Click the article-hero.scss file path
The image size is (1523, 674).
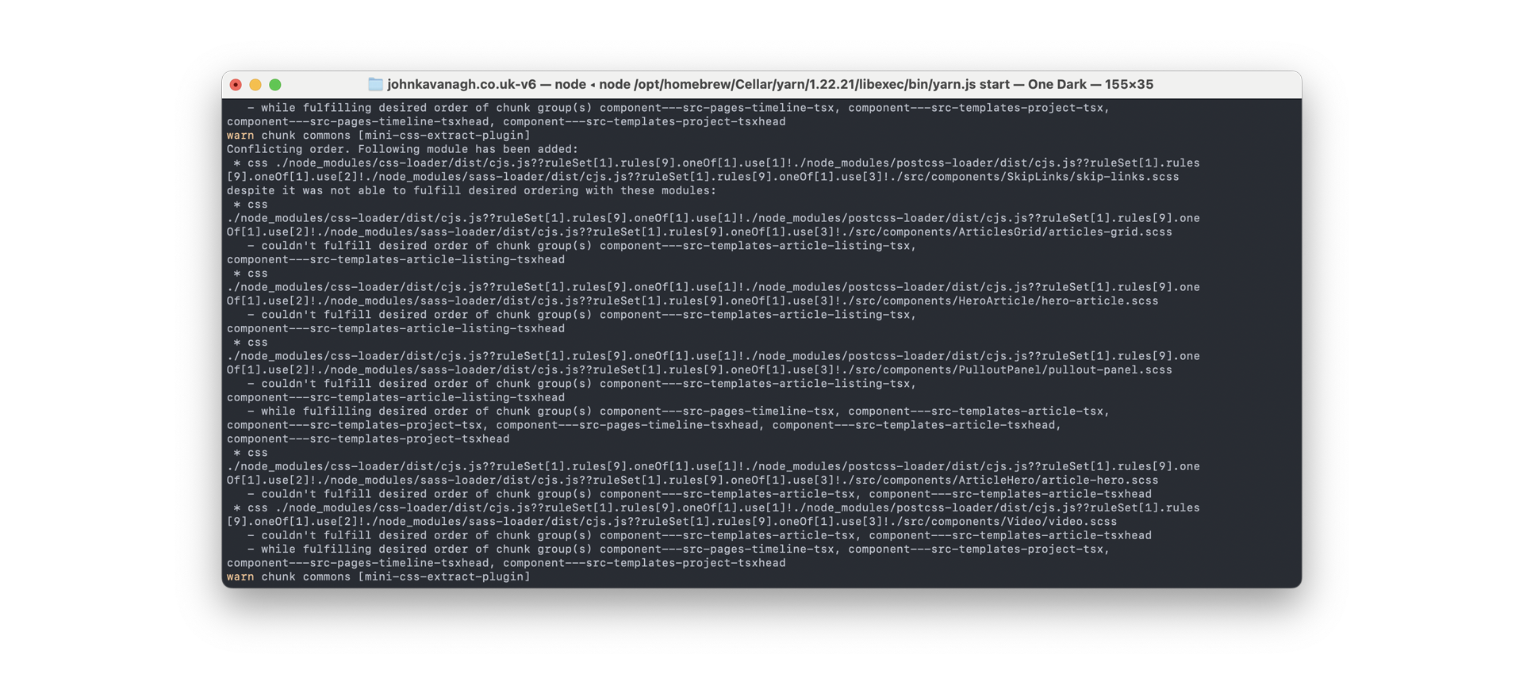pyautogui.click(x=999, y=481)
